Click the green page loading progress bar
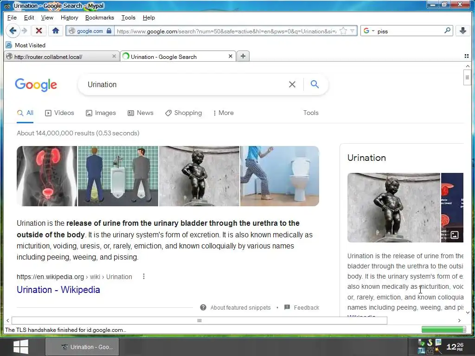The image size is (475, 356). 444,330
